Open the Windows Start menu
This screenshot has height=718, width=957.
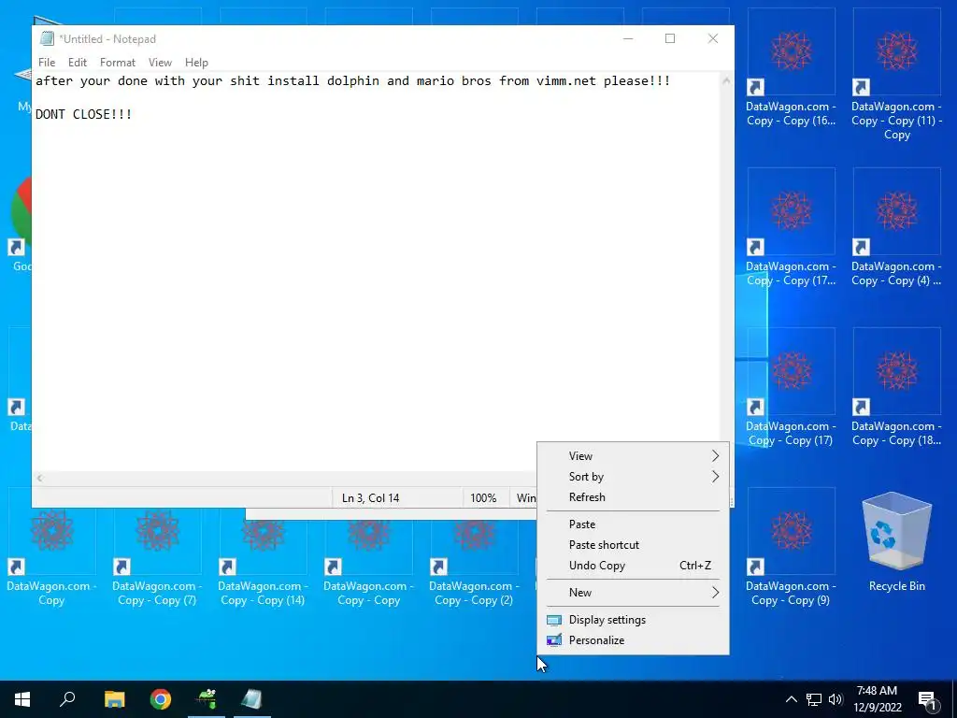(x=22, y=699)
